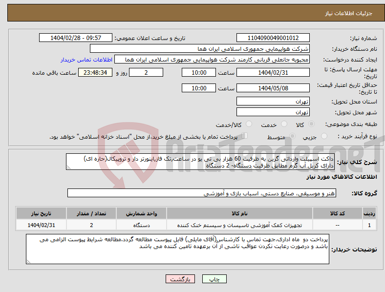Click the resize handle of description box
385x292 pixels.
coord(68,167)
